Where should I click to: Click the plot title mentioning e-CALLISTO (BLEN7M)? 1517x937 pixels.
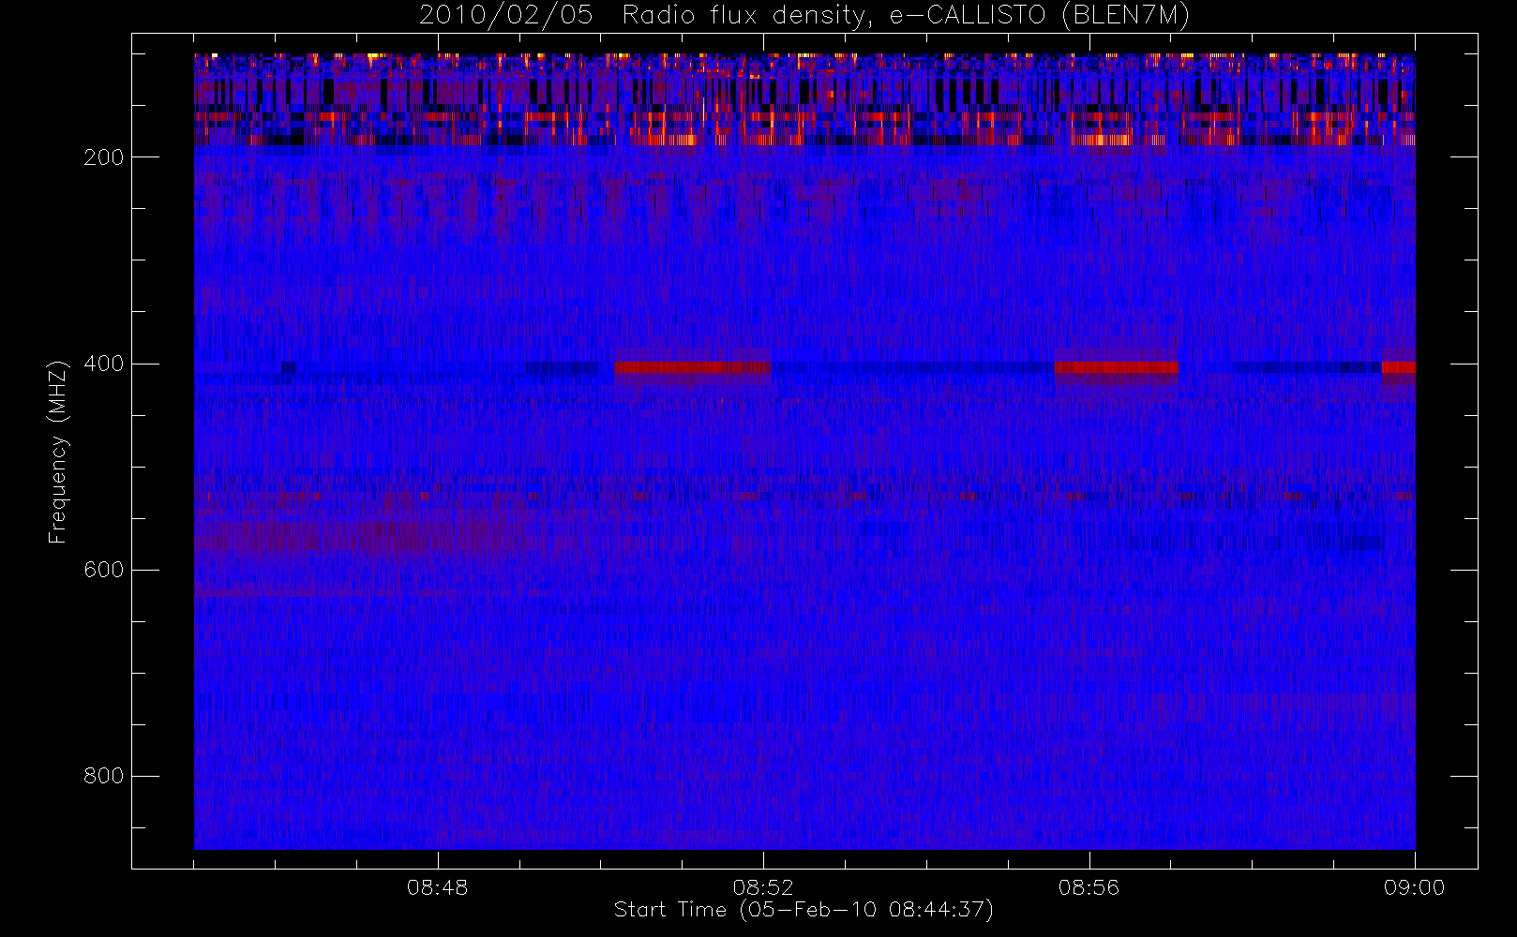(804, 16)
